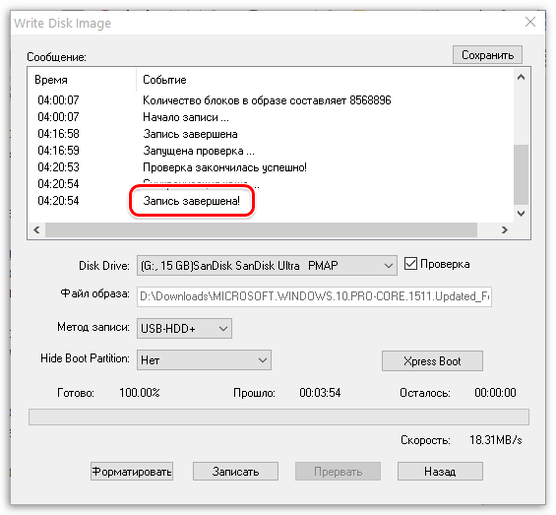Click the Событие column header
The height and width of the screenshot is (515, 556).
(x=164, y=80)
